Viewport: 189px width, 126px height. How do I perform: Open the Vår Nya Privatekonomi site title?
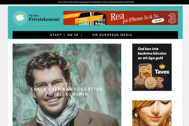click(x=44, y=18)
